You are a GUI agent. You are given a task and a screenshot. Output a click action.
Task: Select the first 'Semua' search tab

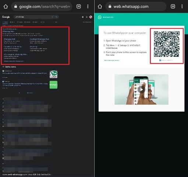(x=5, y=22)
